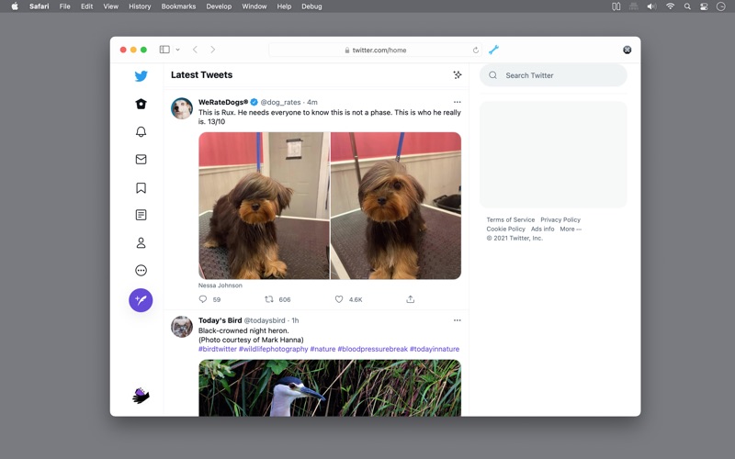Click the sparkle top tweets icon

tap(457, 75)
